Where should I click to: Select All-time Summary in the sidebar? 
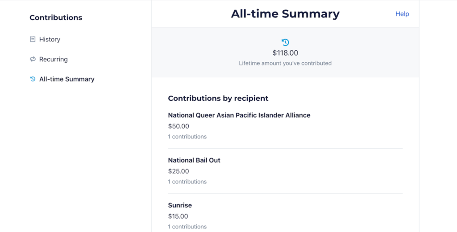click(67, 79)
